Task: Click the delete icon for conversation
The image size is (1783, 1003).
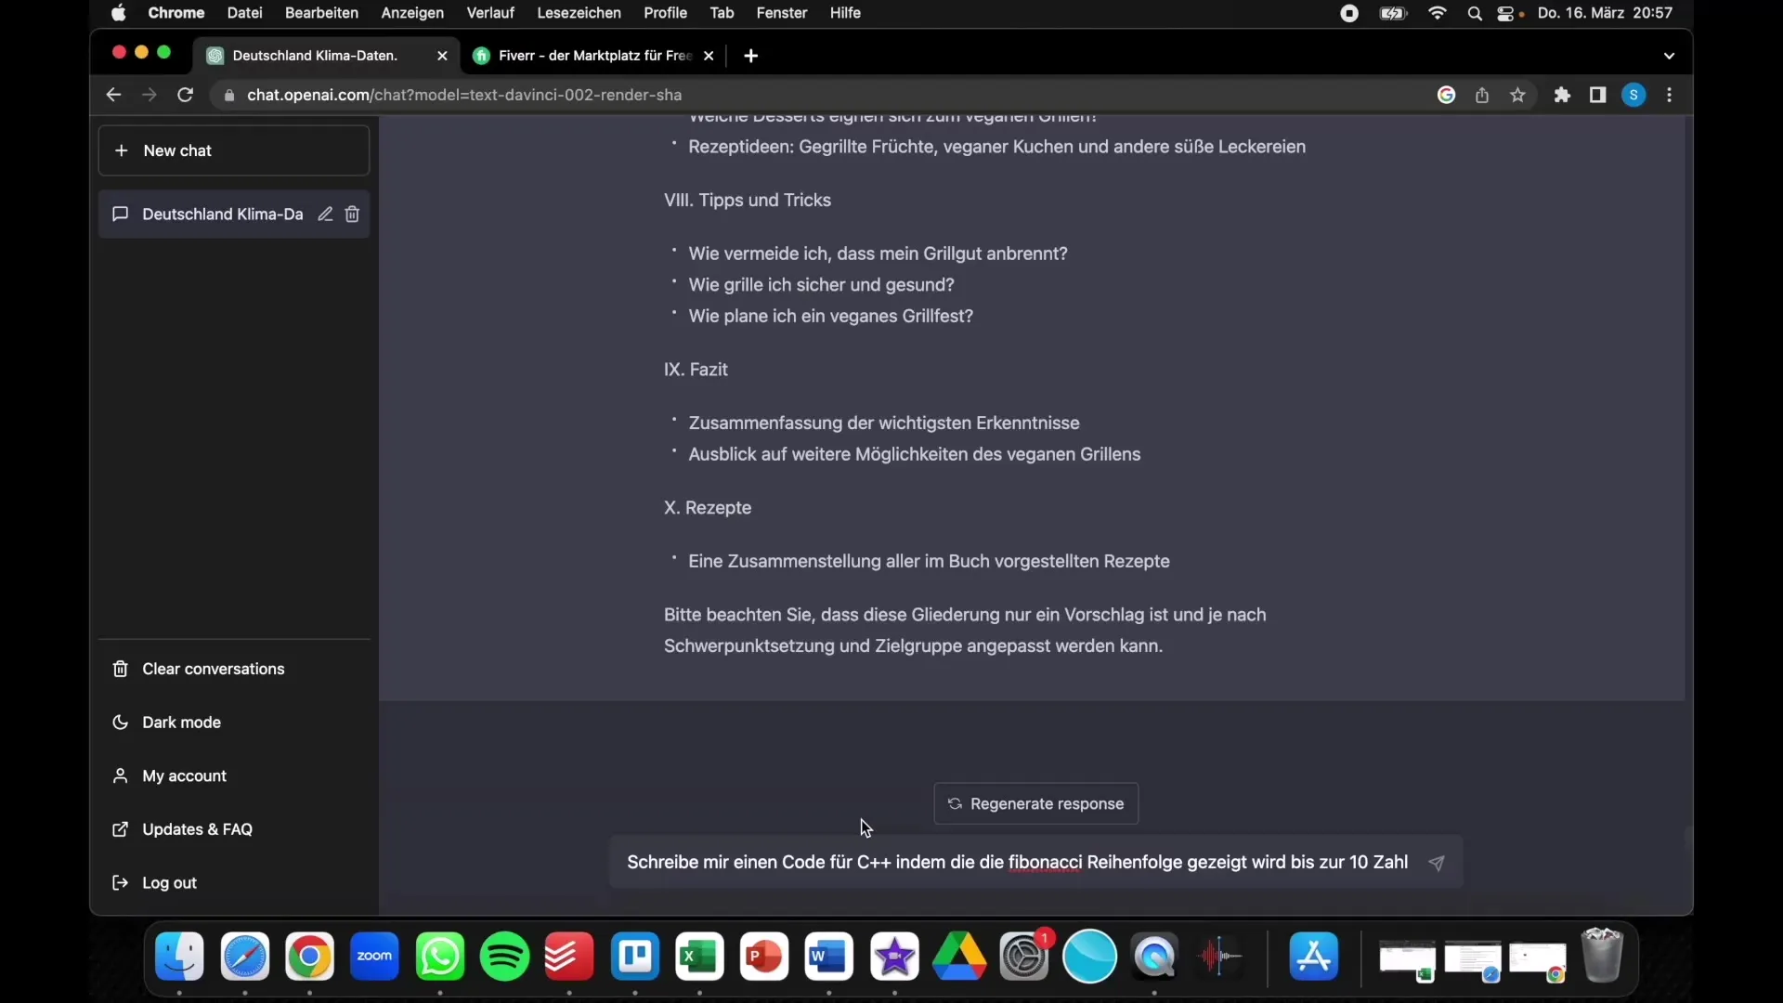Action: (x=353, y=215)
